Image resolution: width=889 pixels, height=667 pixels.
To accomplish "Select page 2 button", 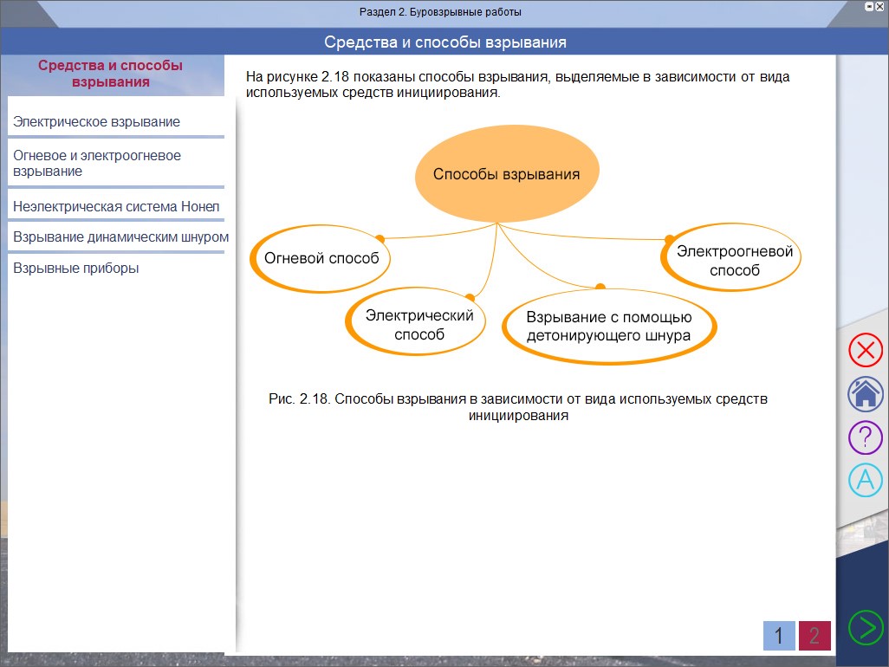I will [814, 636].
